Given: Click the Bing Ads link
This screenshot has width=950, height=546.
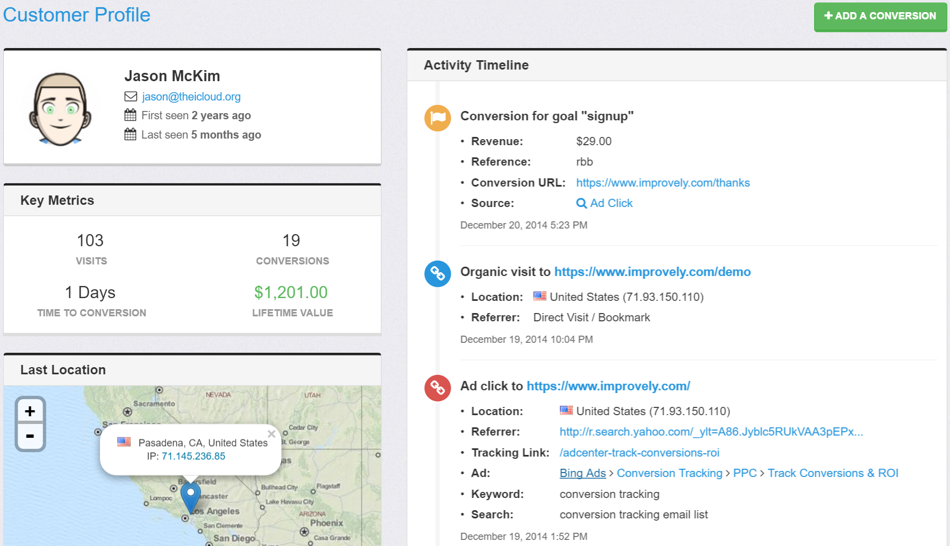Looking at the screenshot, I should (583, 473).
